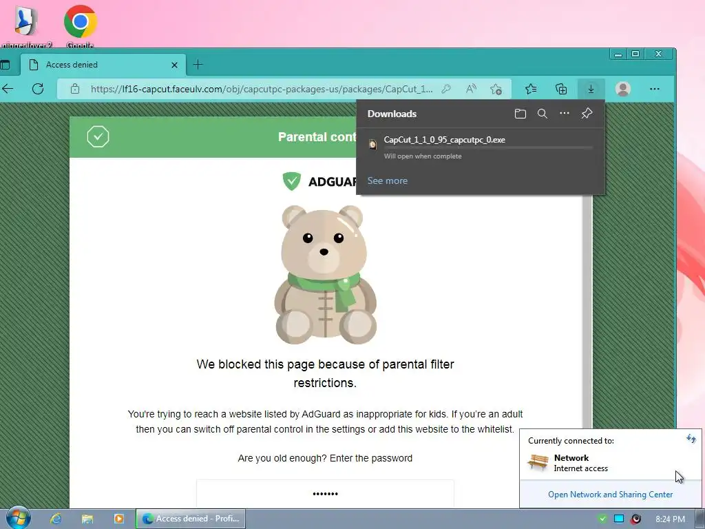
Task: Launch Internet Explorer from the taskbar
Action: pos(56,519)
